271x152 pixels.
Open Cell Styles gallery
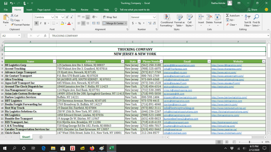189,21
